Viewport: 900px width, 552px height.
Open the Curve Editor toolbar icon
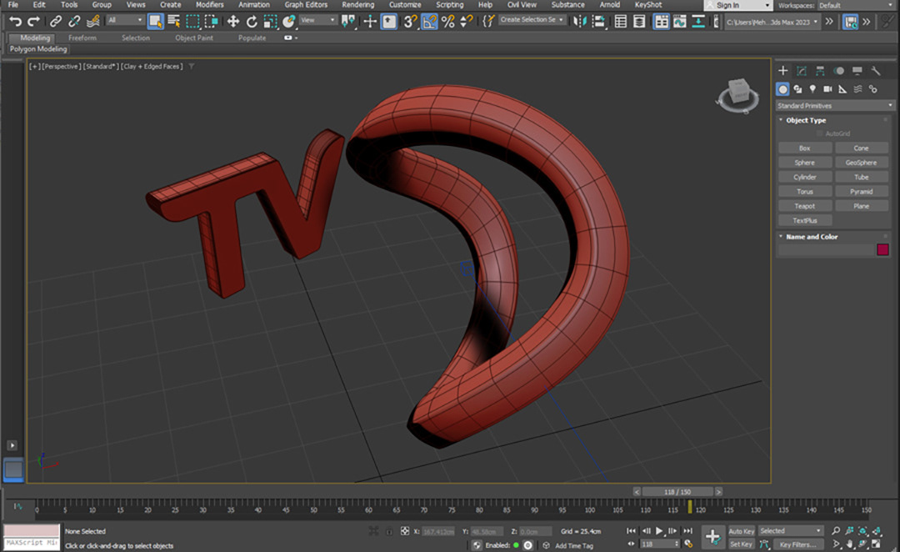click(680, 22)
